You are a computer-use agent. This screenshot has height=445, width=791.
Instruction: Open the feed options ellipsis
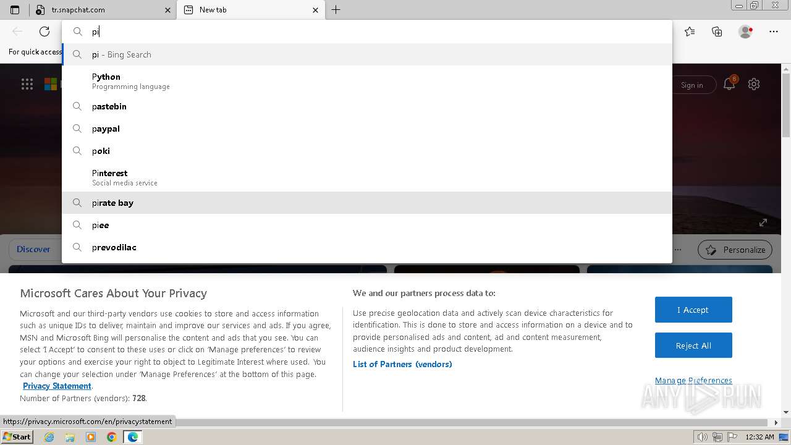(679, 250)
